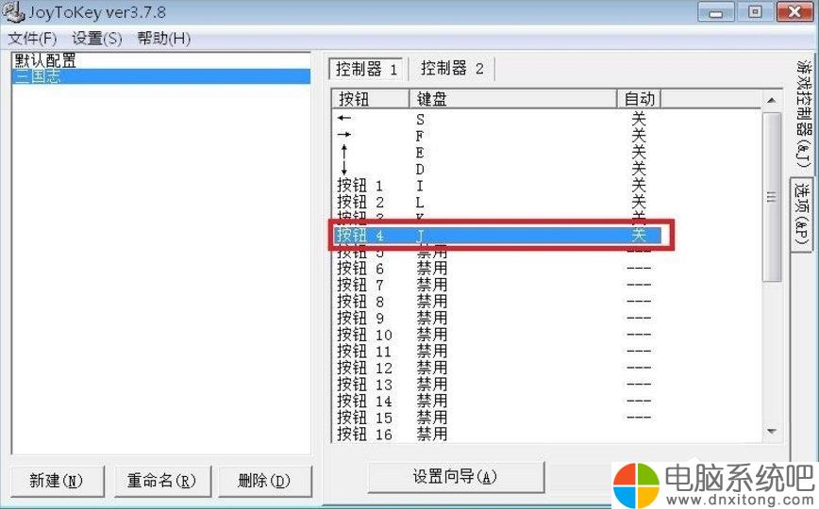The width and height of the screenshot is (819, 509).
Task: Click the scroll down arrow of button list
Action: point(772,431)
